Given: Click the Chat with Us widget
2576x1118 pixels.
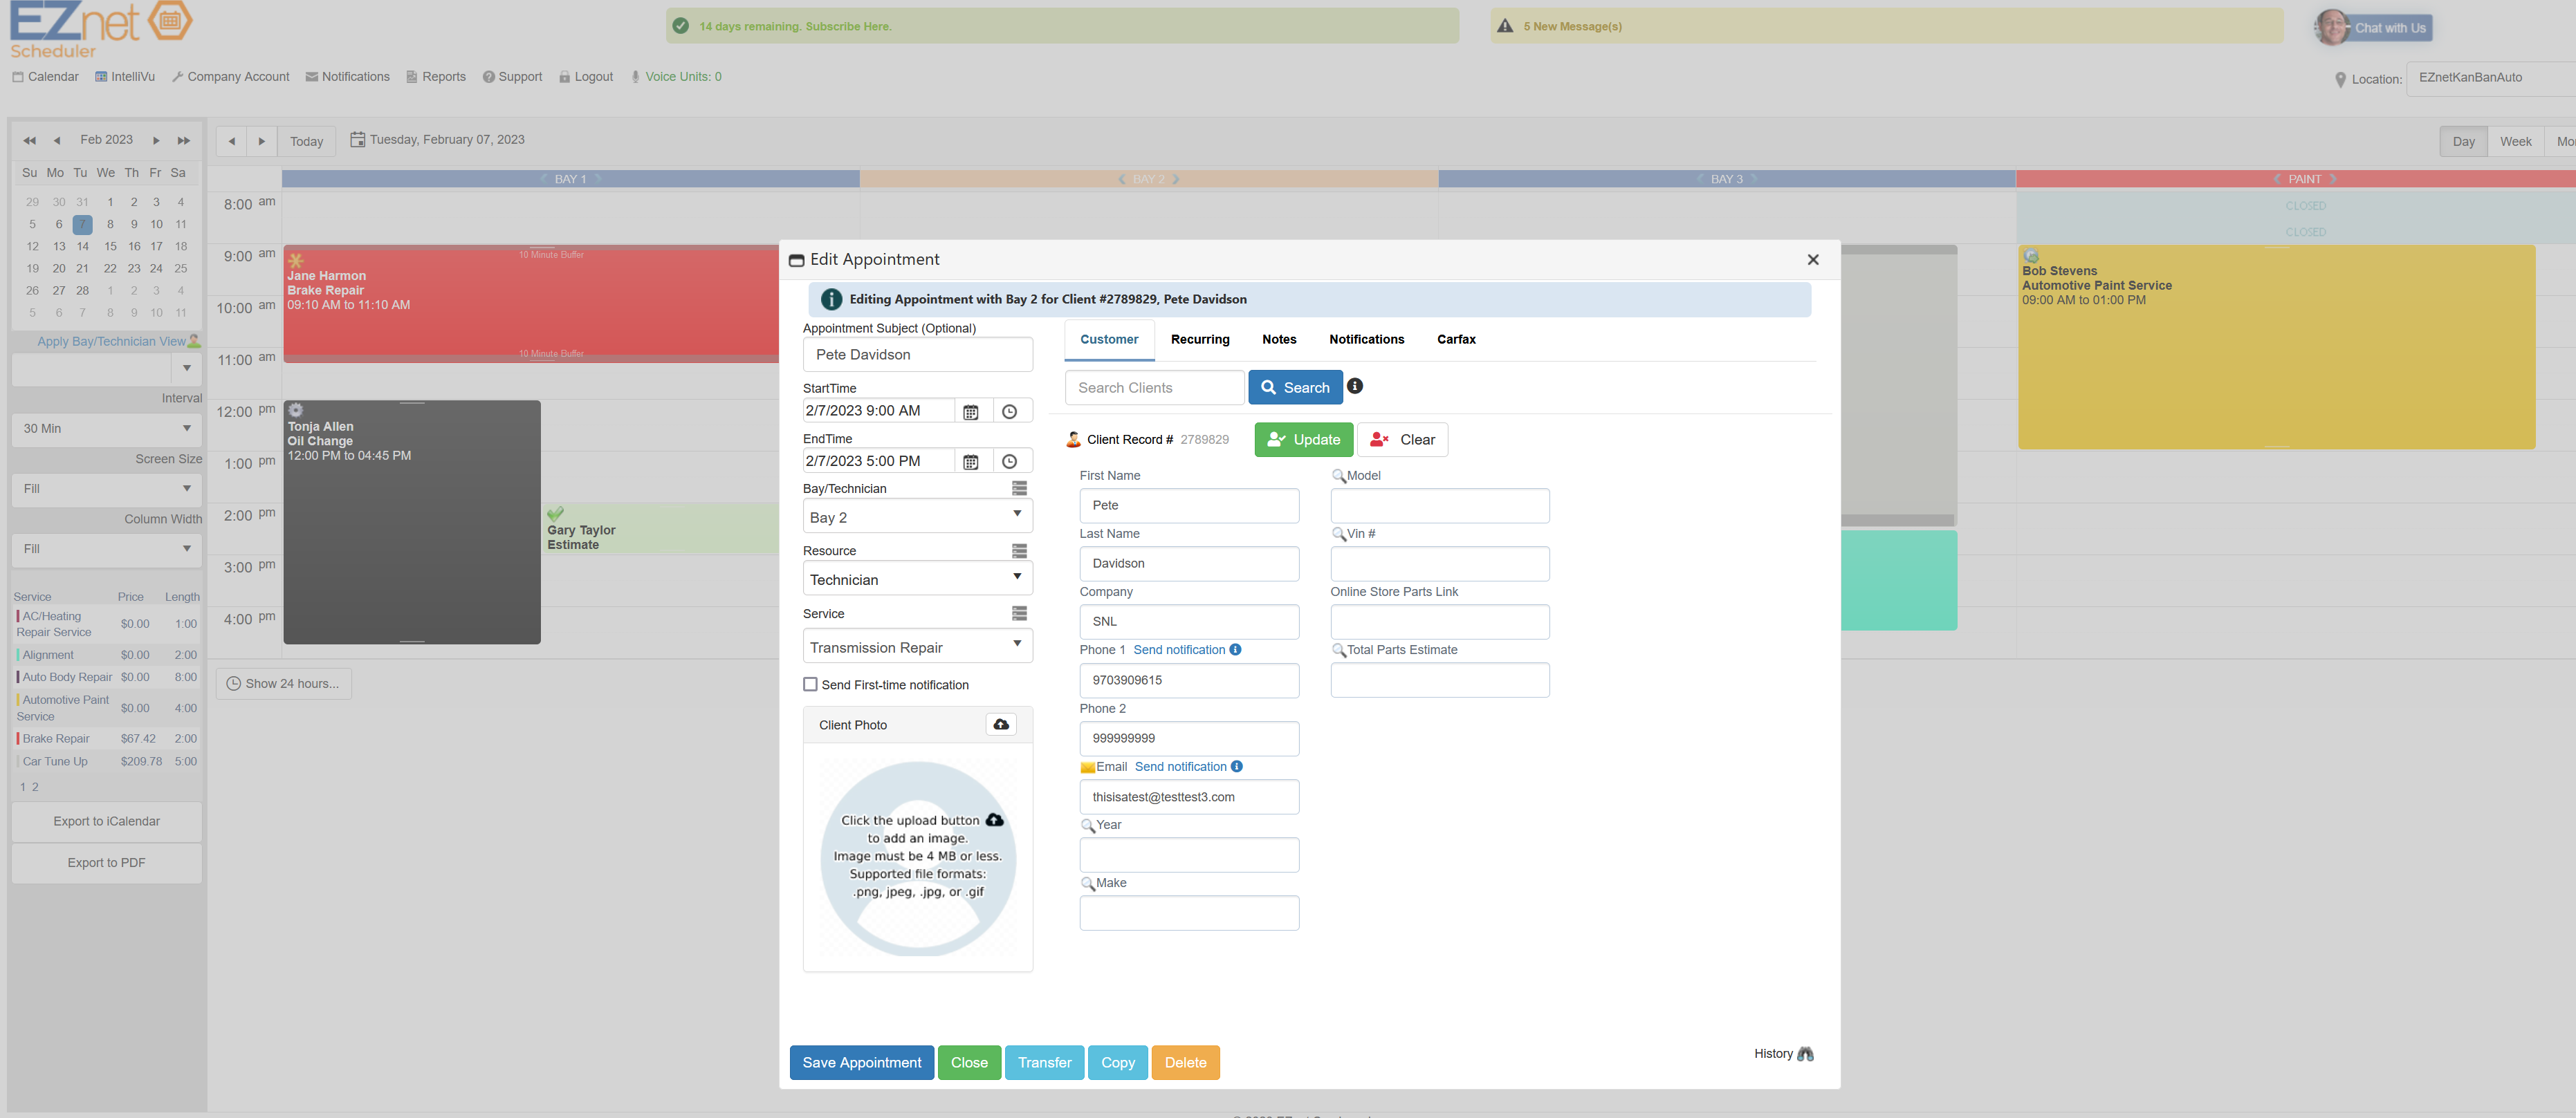Looking at the screenshot, I should (x=2389, y=27).
